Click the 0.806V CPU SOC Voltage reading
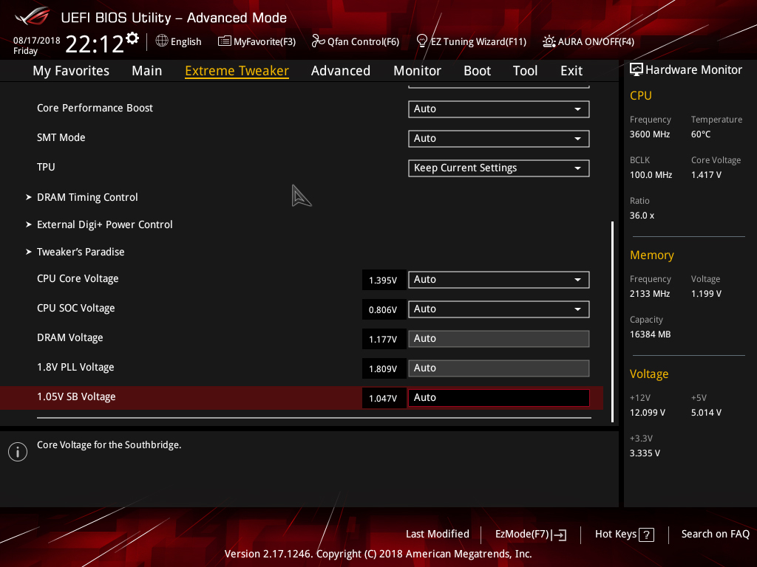Screen dimensions: 757x567 (x=384, y=309)
